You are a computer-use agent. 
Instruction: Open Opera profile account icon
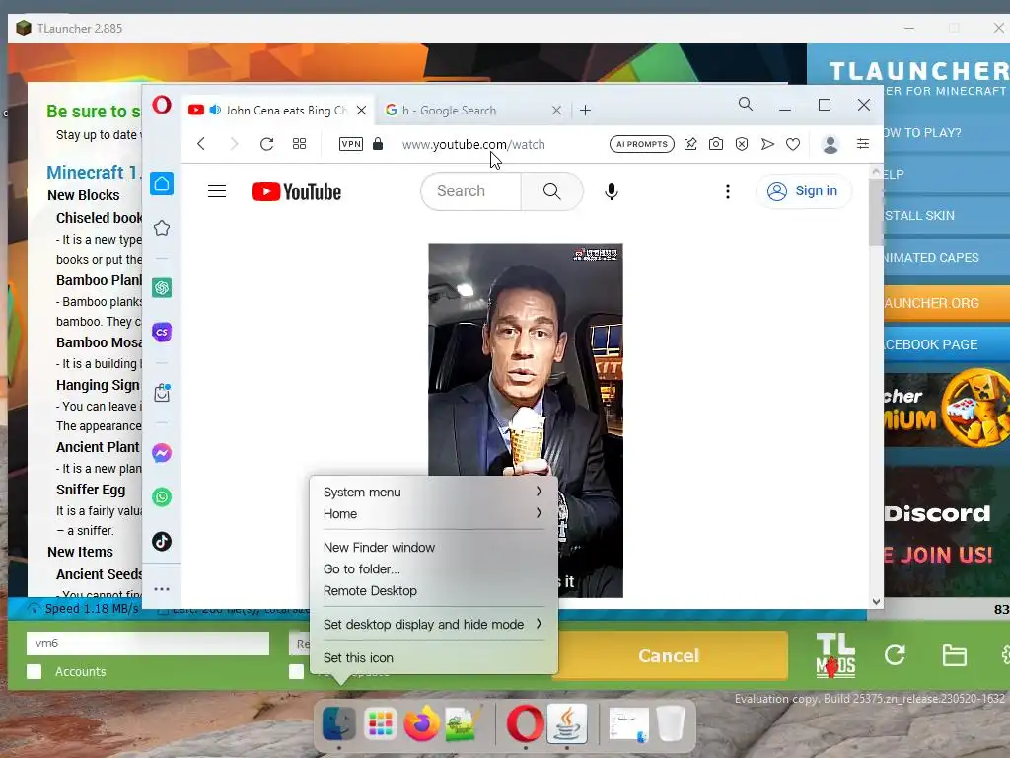pyautogui.click(x=830, y=144)
